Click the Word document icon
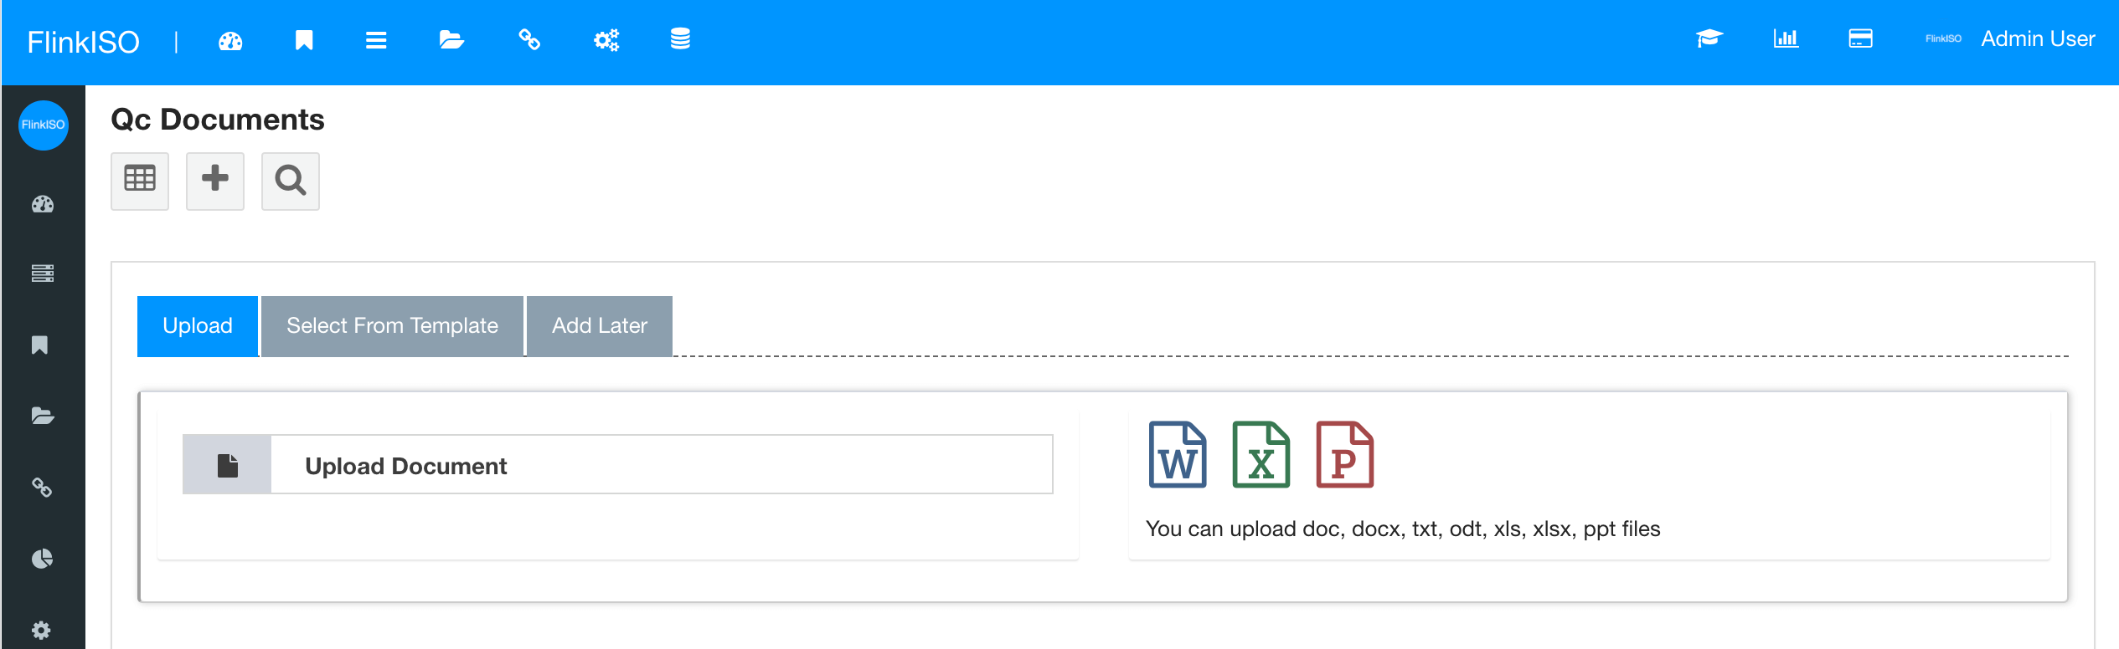Image resolution: width=2119 pixels, height=649 pixels. pyautogui.click(x=1178, y=454)
